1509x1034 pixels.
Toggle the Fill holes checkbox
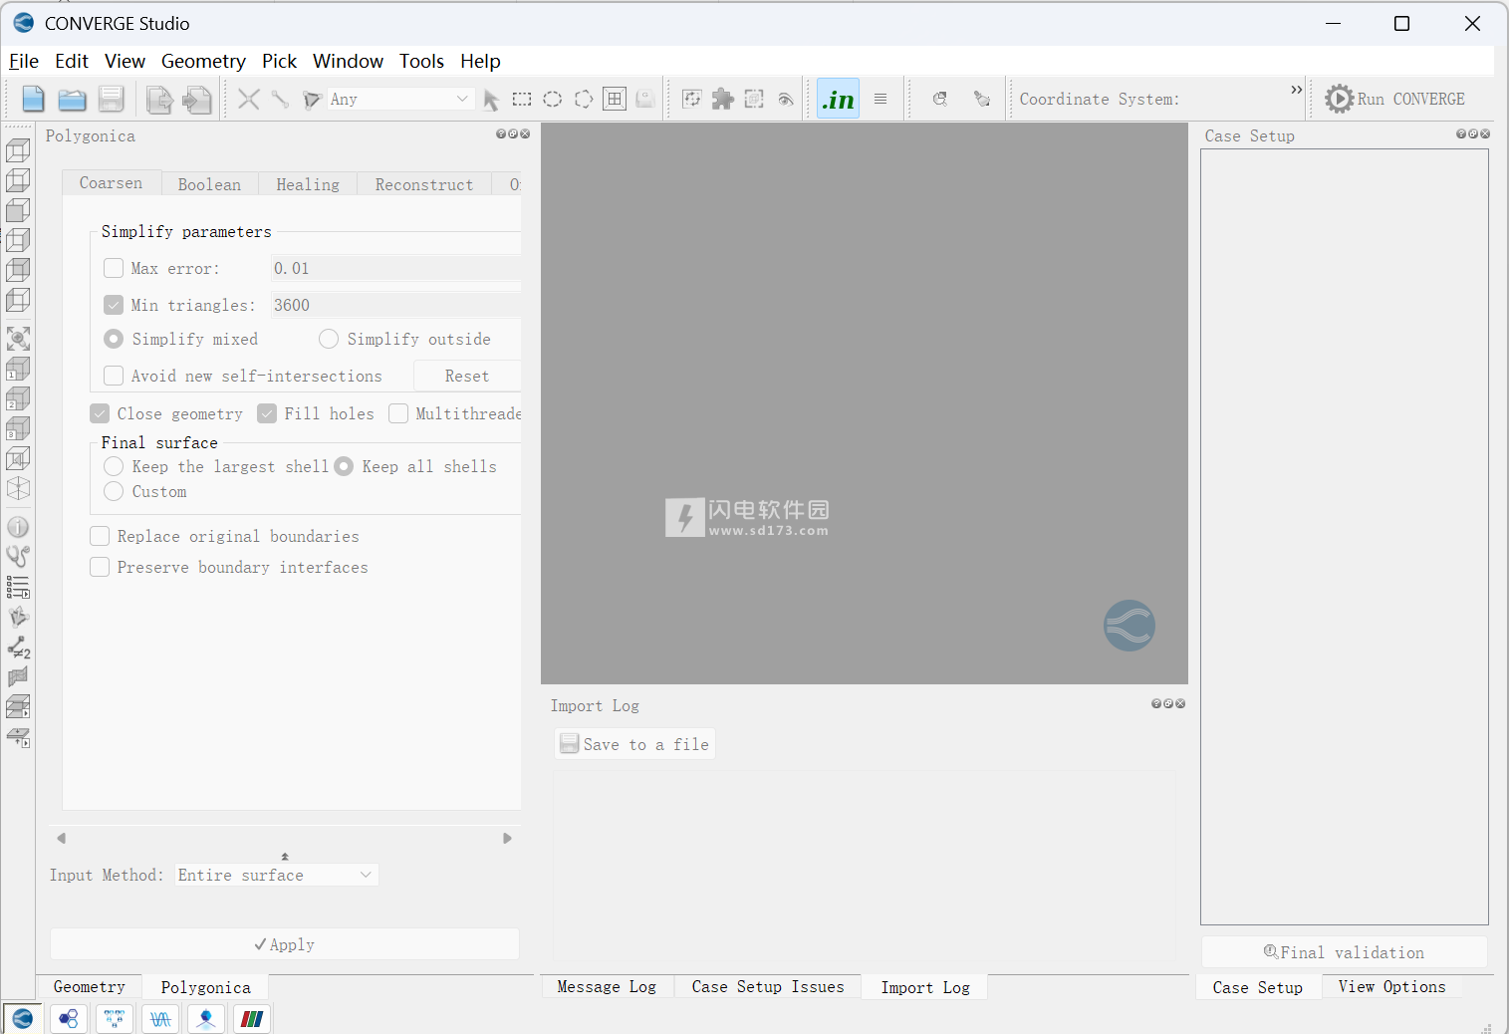click(x=267, y=413)
